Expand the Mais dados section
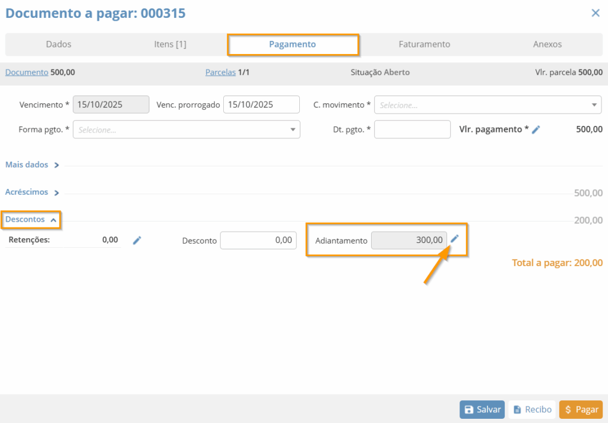The image size is (608, 423). pyautogui.click(x=32, y=165)
